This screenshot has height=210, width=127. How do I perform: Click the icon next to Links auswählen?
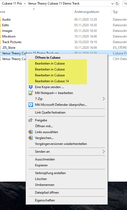[30, 132]
